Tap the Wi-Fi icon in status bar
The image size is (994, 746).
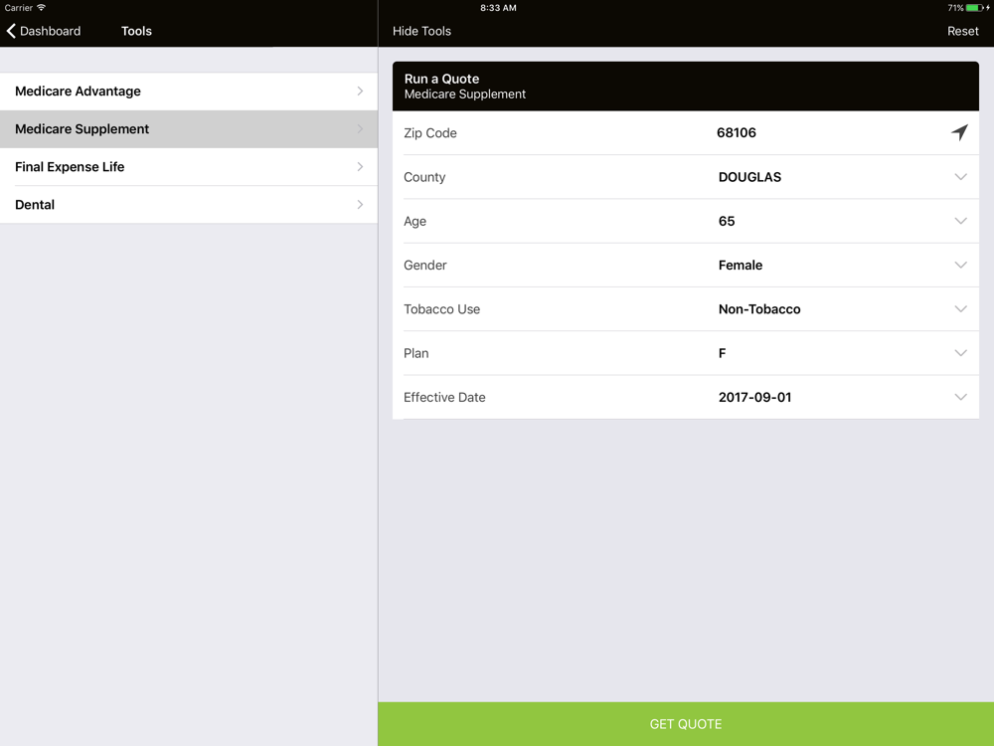[41, 8]
